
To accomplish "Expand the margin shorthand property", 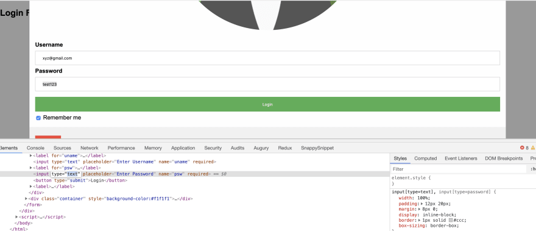I will point(420,209).
